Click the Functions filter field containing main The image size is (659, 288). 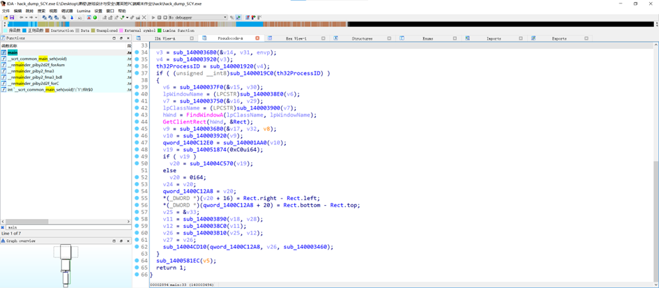tap(67, 227)
